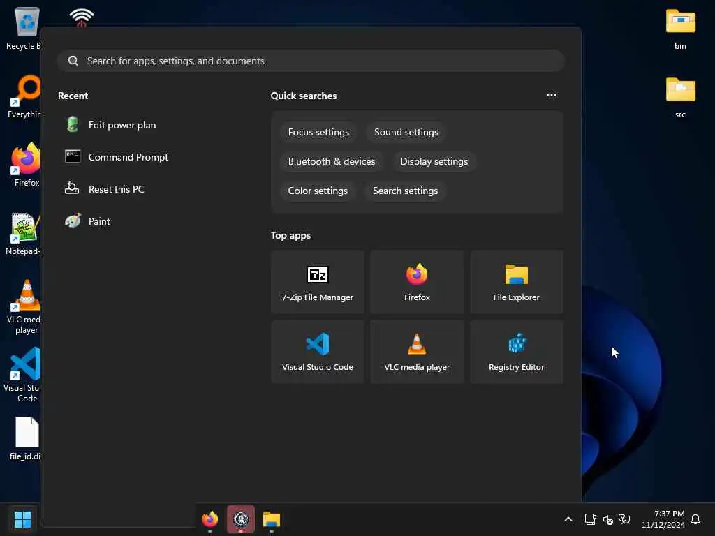The image size is (715, 536).
Task: Click the search magnifier icon
Action: (x=73, y=61)
